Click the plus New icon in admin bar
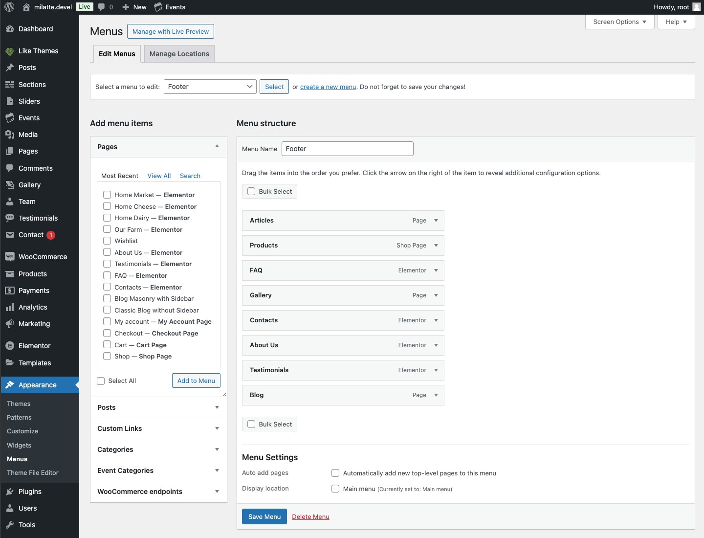 coord(126,7)
